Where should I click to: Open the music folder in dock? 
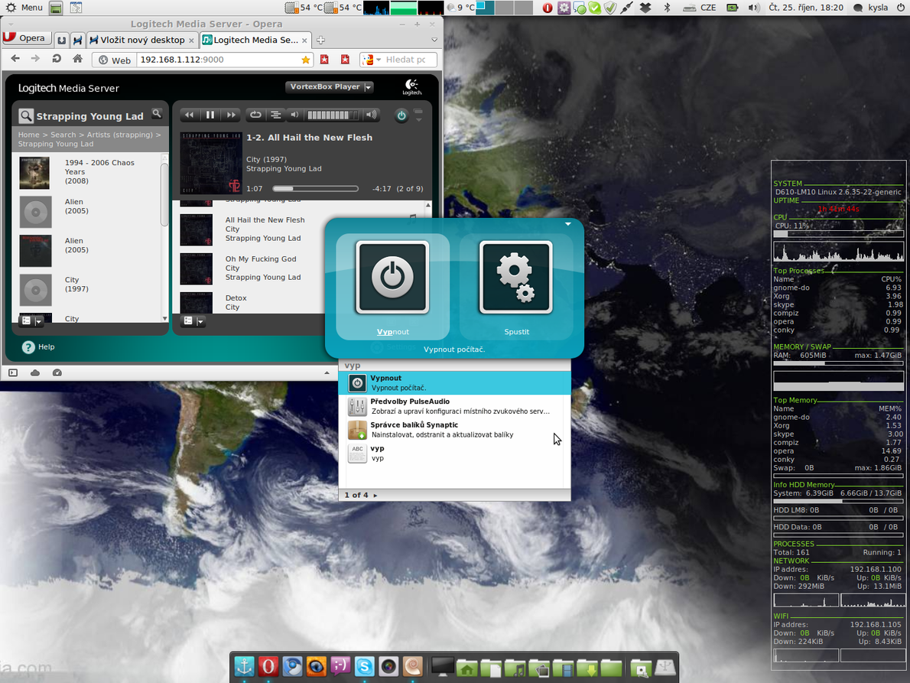(515, 668)
